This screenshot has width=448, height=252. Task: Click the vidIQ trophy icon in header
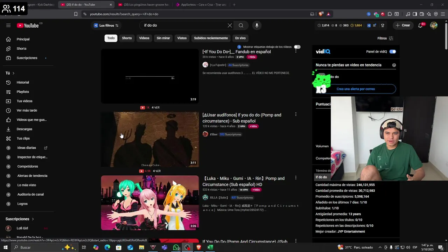[383, 25]
